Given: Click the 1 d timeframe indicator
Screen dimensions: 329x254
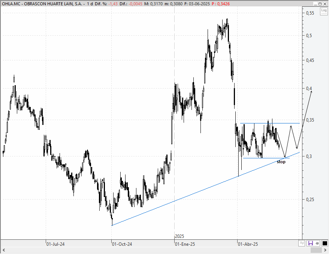Looking at the screenshot, I should [x=90, y=4].
